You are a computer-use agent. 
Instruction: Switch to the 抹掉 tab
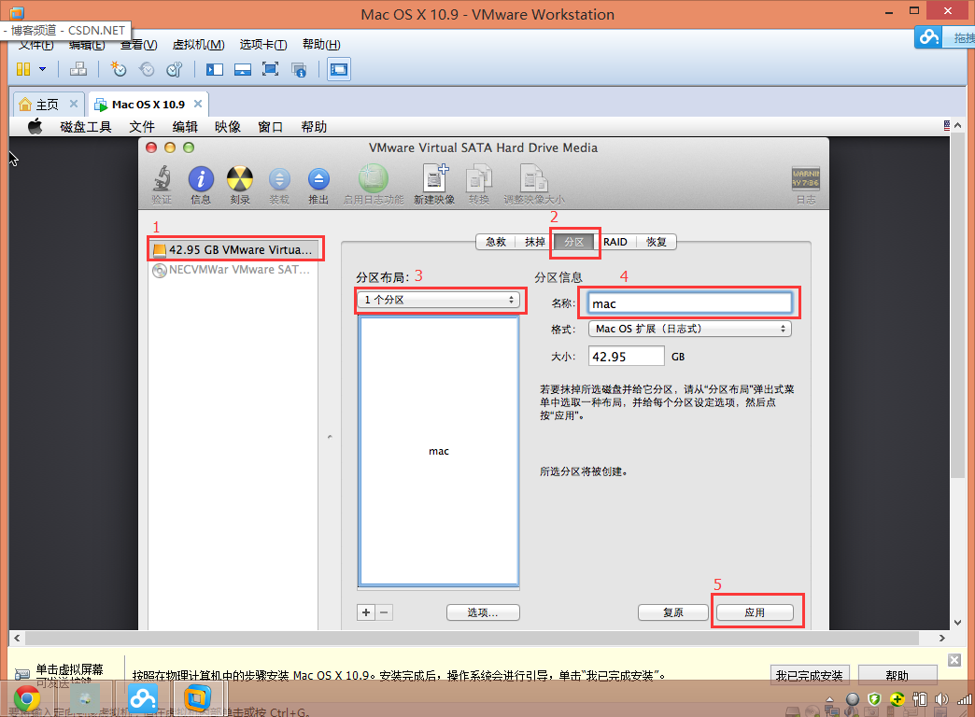(x=535, y=242)
